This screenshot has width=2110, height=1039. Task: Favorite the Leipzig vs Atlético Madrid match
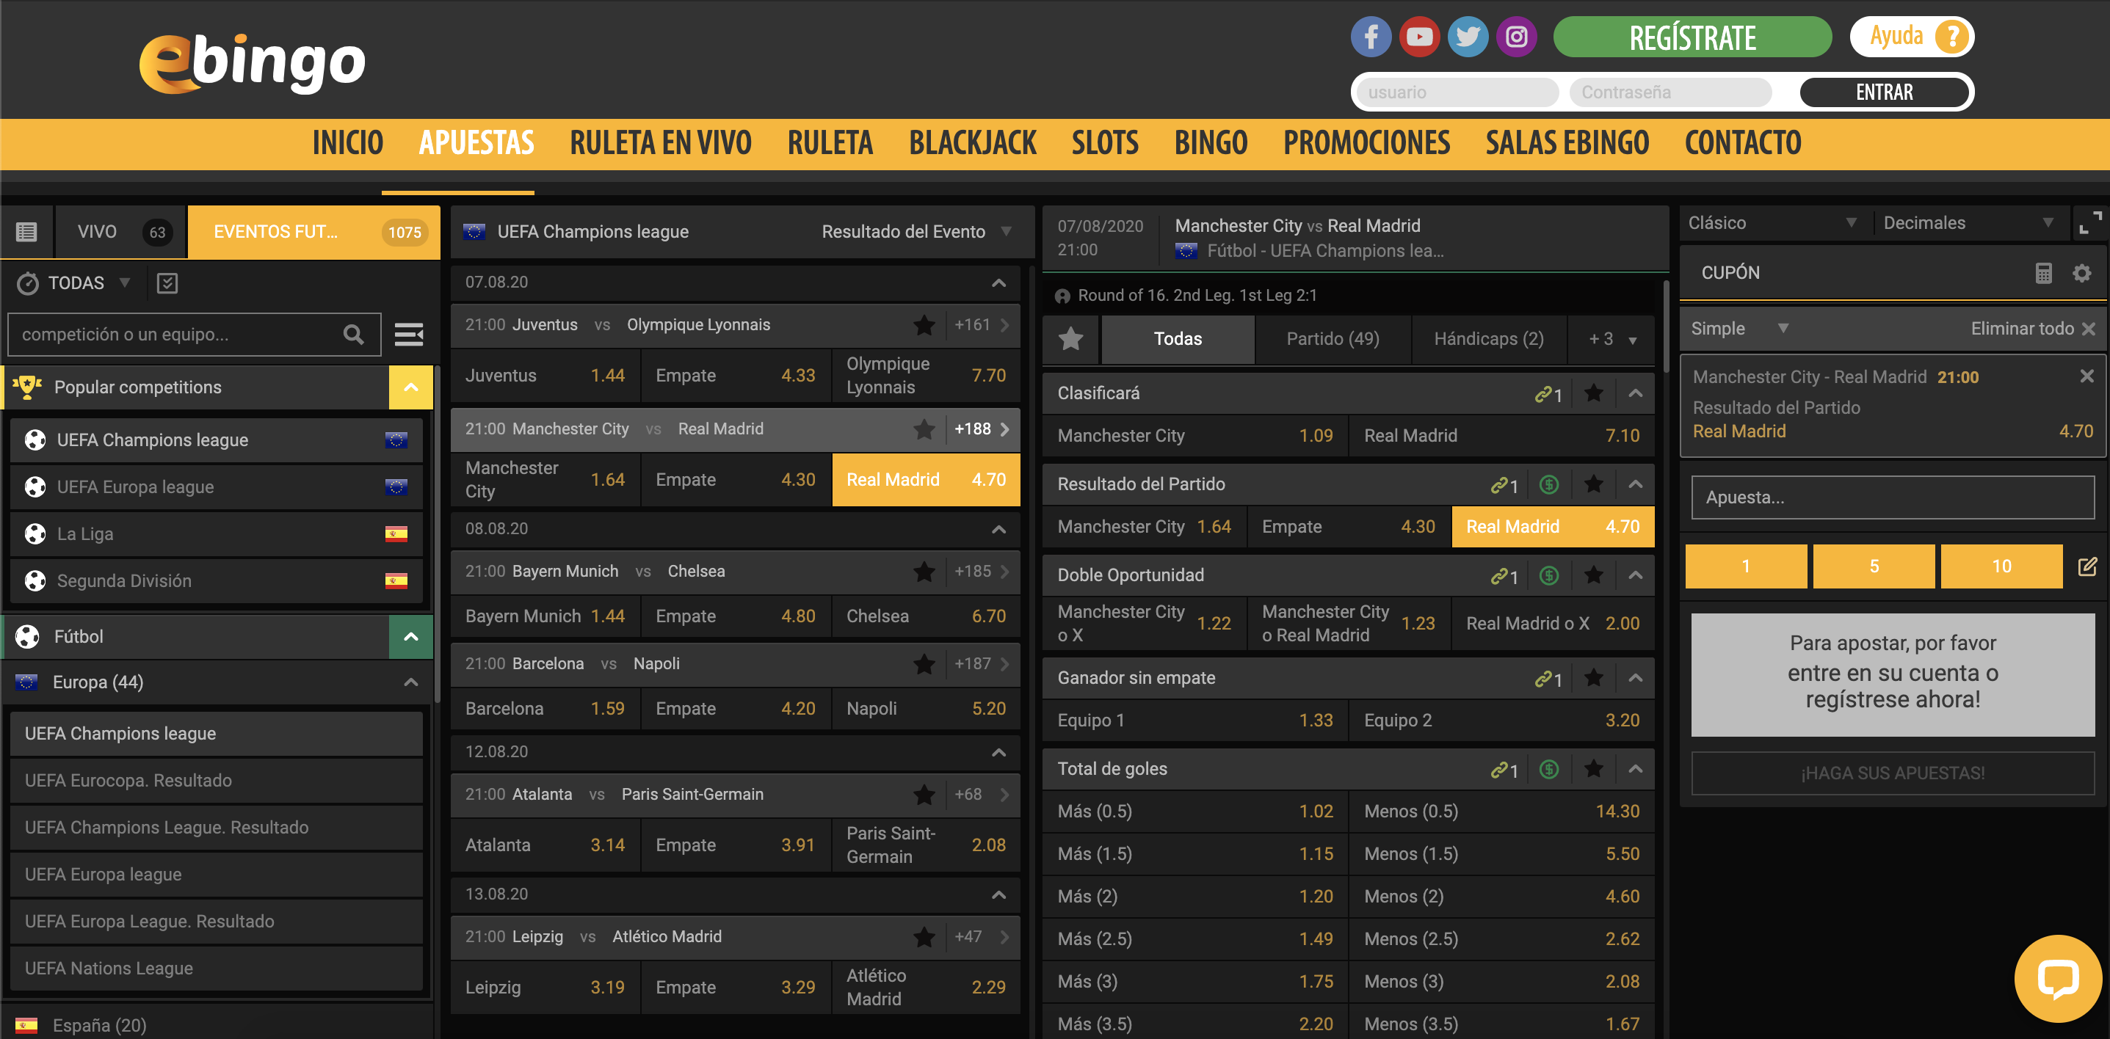pyautogui.click(x=924, y=937)
